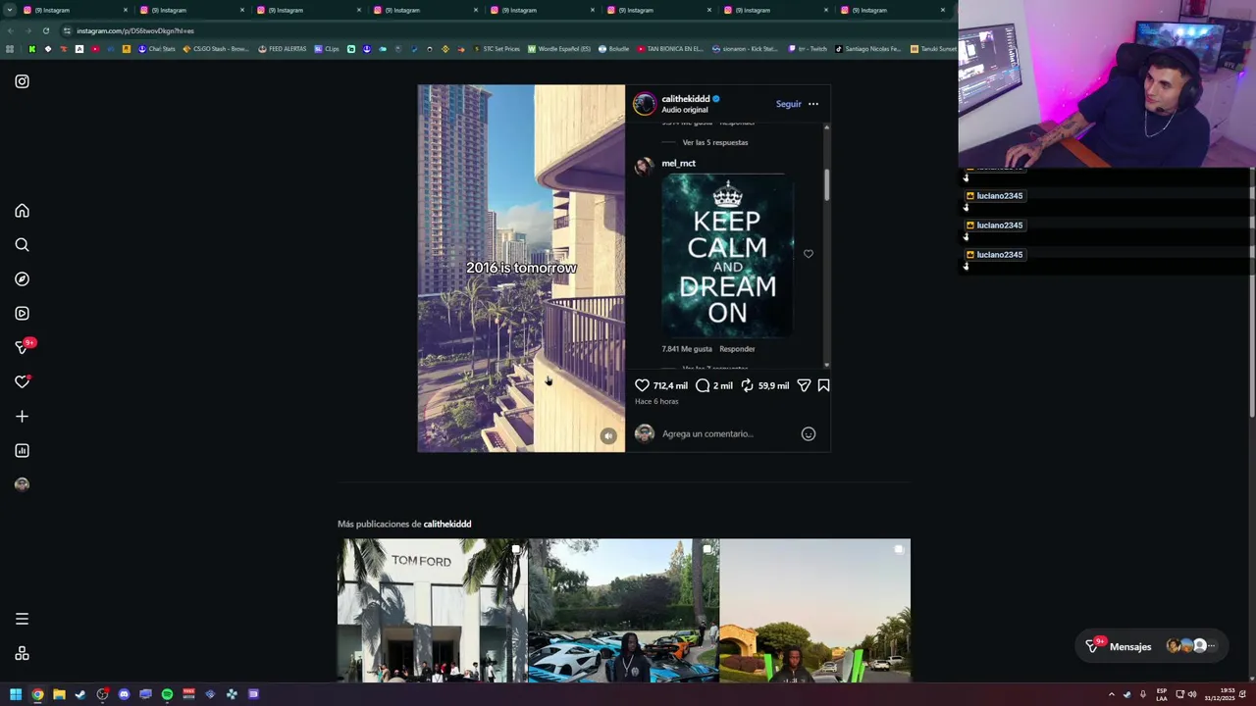Open the comment bubble icon beside 2 mil

(x=703, y=385)
